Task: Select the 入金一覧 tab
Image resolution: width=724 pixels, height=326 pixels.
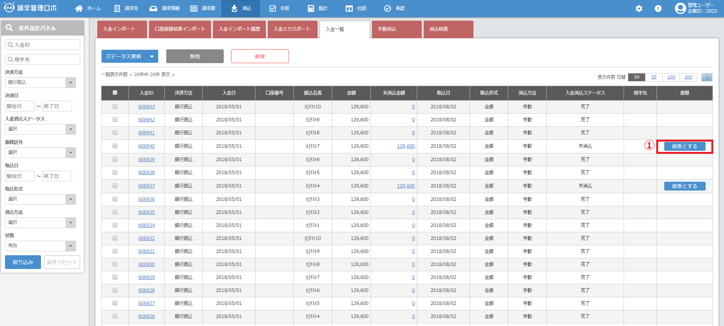Action: 345,29
